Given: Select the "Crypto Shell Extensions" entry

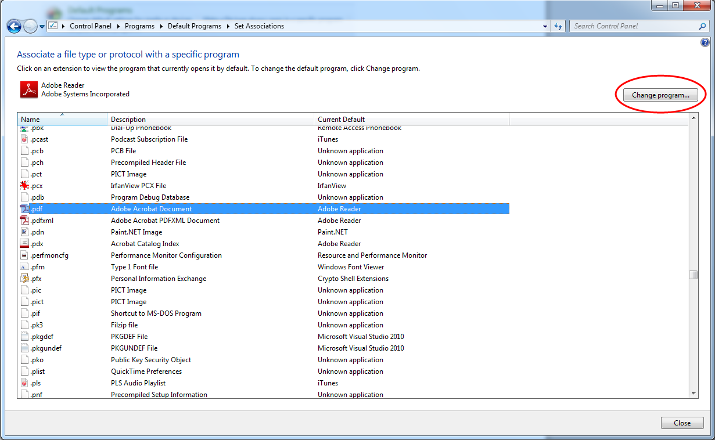Looking at the screenshot, I should pyautogui.click(x=353, y=279).
